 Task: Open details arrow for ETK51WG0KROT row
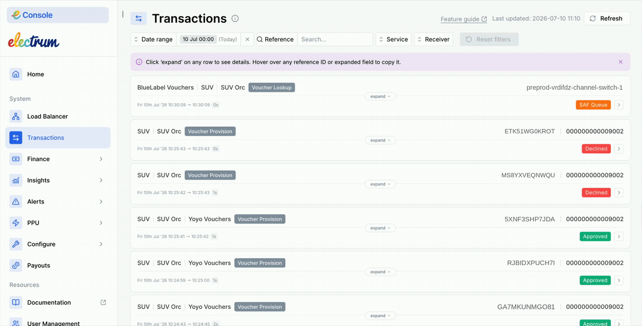point(619,149)
